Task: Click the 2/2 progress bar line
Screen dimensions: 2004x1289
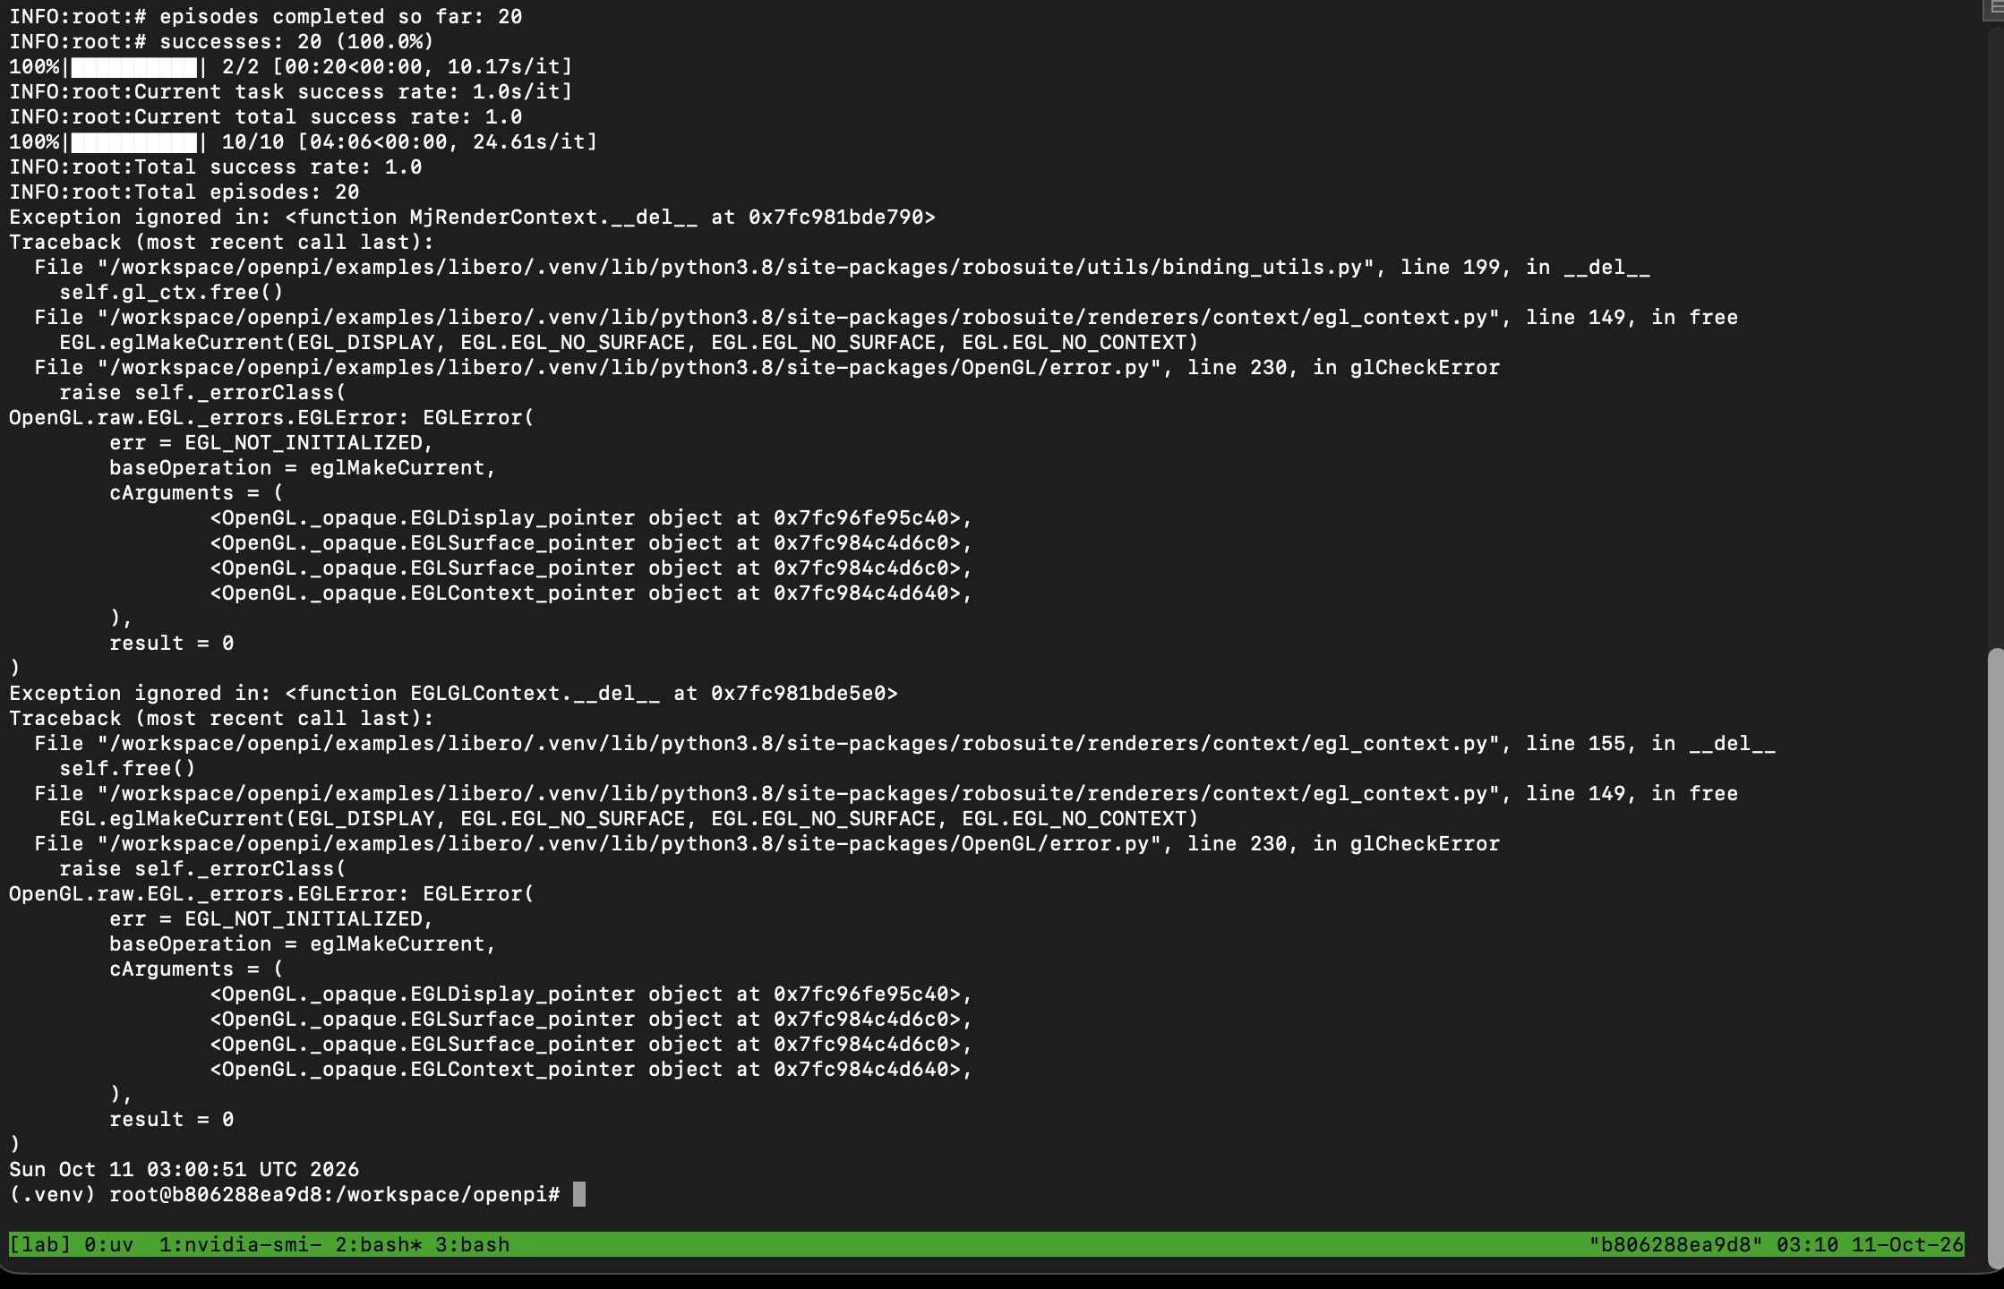Action: pos(291,66)
